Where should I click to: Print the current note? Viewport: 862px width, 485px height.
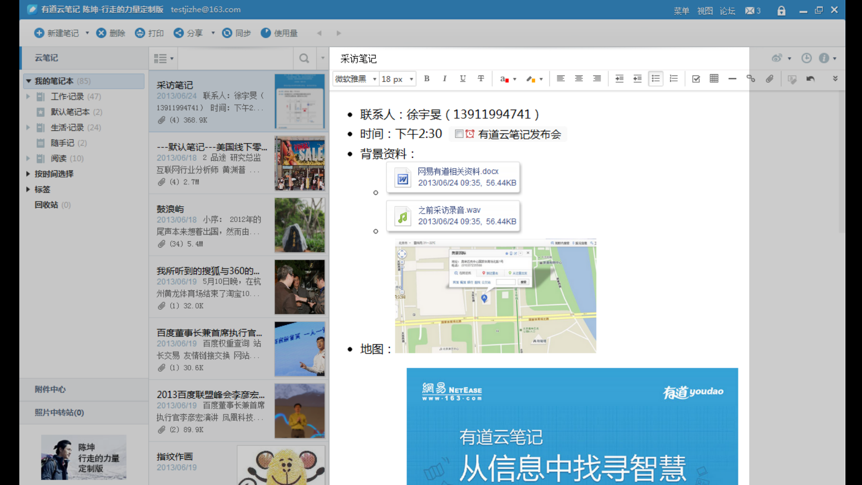point(150,33)
